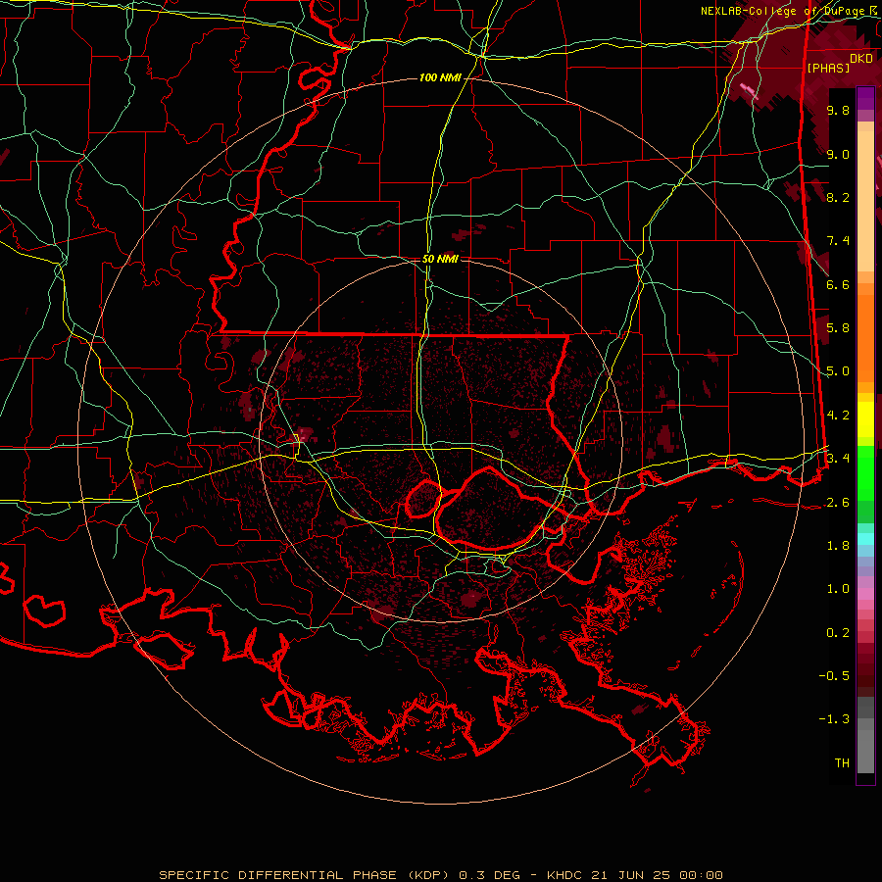This screenshot has height=882, width=882.
Task: Click the 7.4 value on the scale
Action: pyautogui.click(x=838, y=241)
